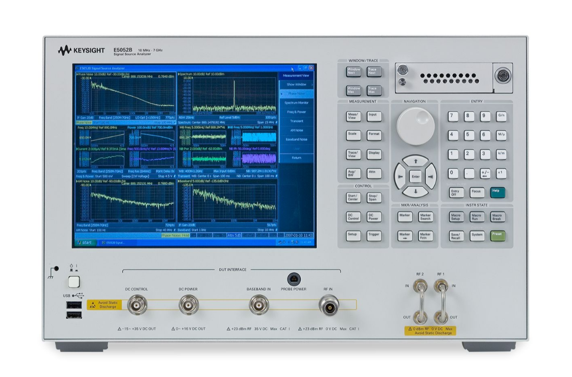Toggle Window Max in the Window/Trace section
The image size is (572, 377).
tap(353, 91)
